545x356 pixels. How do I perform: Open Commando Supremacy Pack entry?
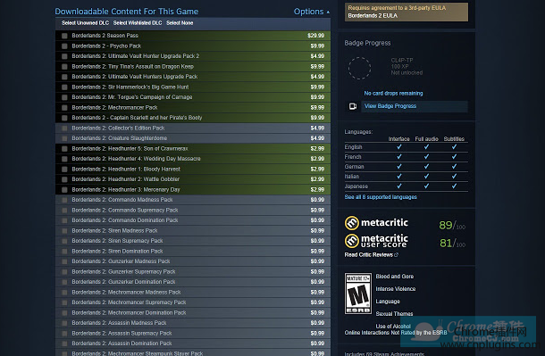tap(193, 210)
